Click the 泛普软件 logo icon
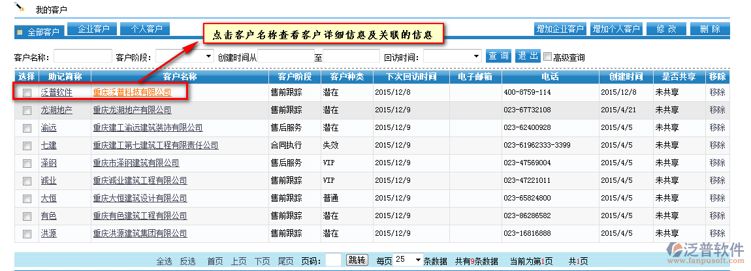This screenshot has height=271, width=751. 672,251
